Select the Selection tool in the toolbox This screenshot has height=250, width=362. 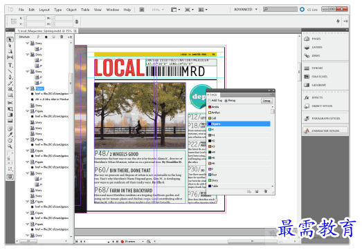(10, 39)
